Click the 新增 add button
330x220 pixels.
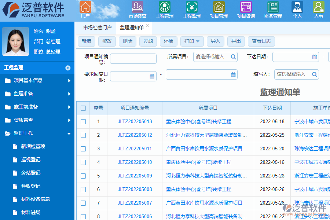[x=86, y=41]
